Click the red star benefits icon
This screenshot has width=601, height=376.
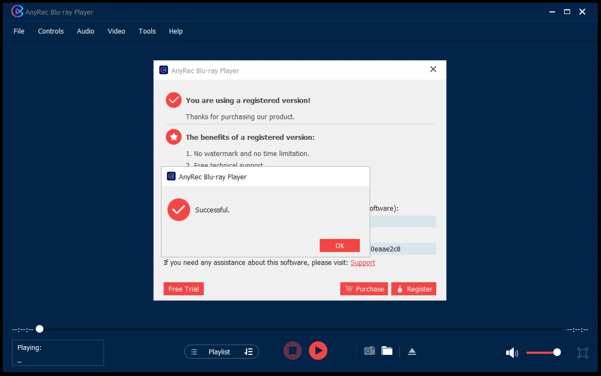pos(173,137)
